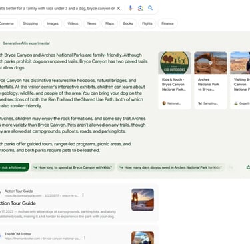Open The MOM Trotter result thumbnail

click(x=143, y=237)
